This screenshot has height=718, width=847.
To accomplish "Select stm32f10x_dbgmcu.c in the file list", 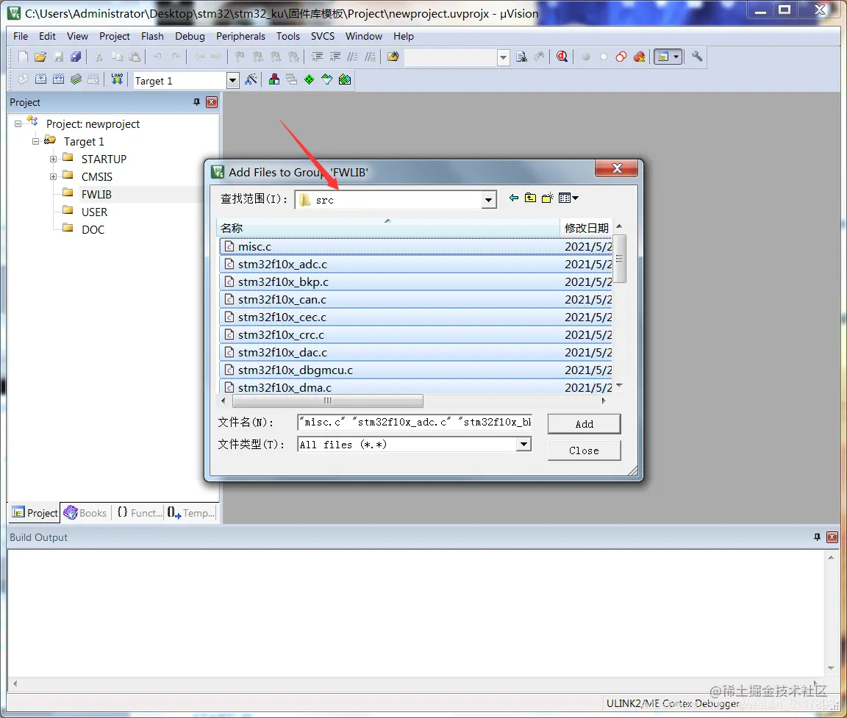I will pos(415,370).
